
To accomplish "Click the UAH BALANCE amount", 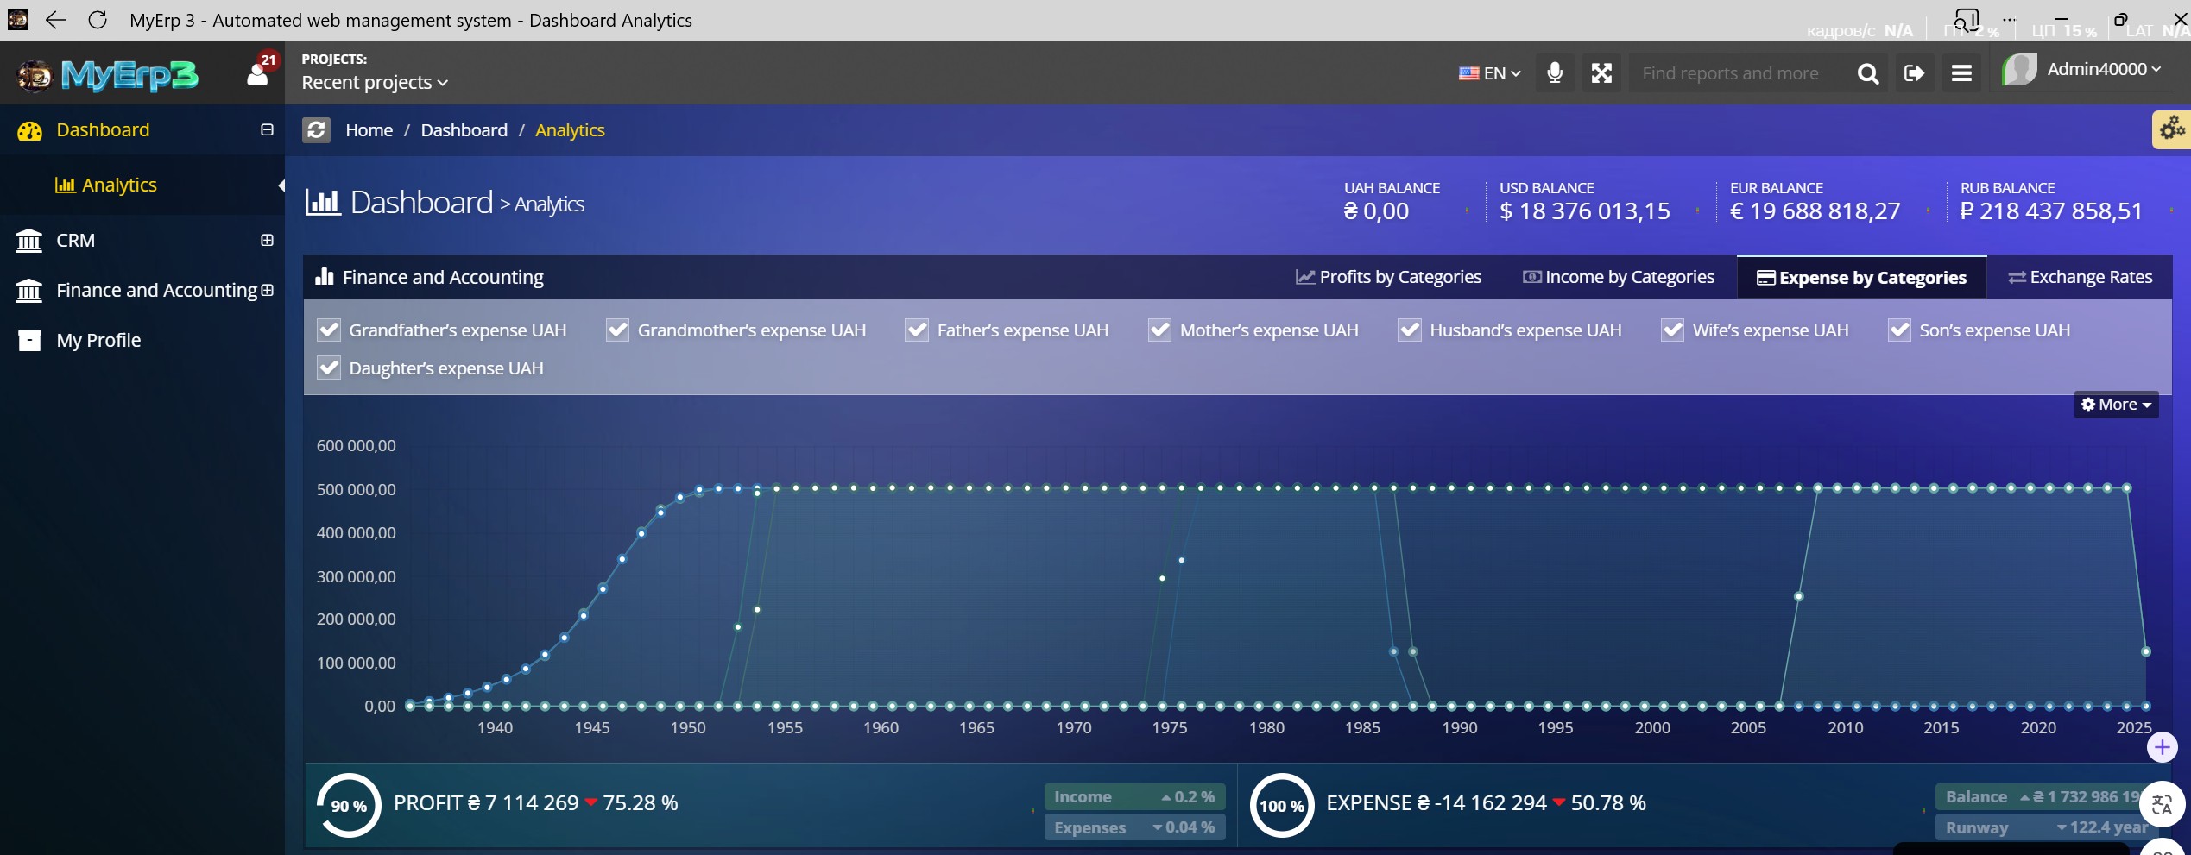I will pos(1376,211).
